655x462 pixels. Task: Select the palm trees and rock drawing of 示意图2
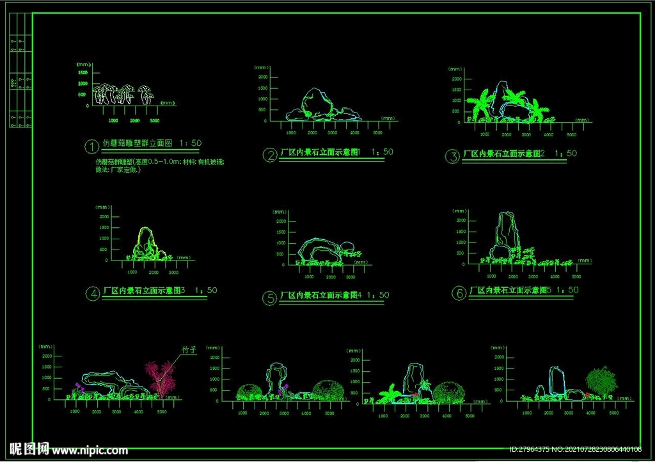tap(510, 102)
